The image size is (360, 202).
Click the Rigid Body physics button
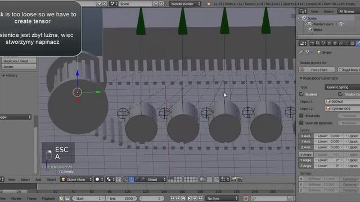pos(349,70)
